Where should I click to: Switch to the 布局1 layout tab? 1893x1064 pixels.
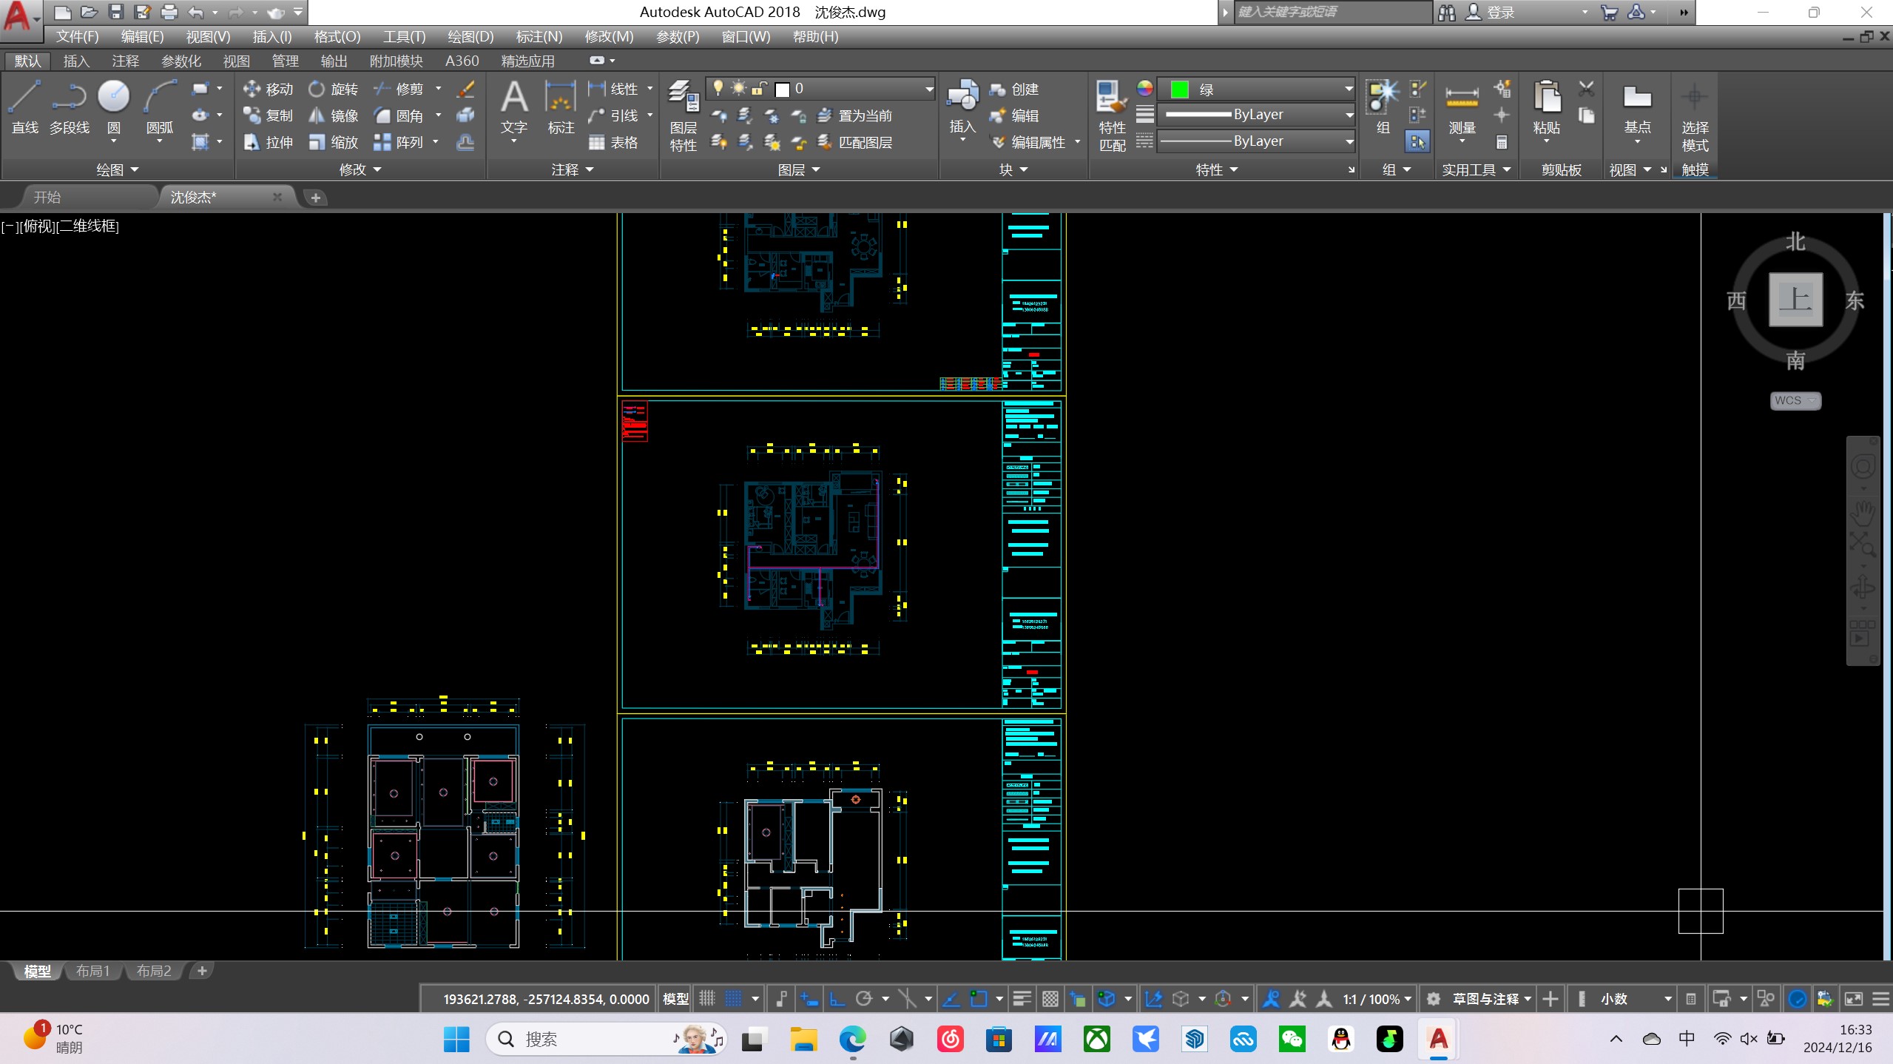click(x=93, y=971)
